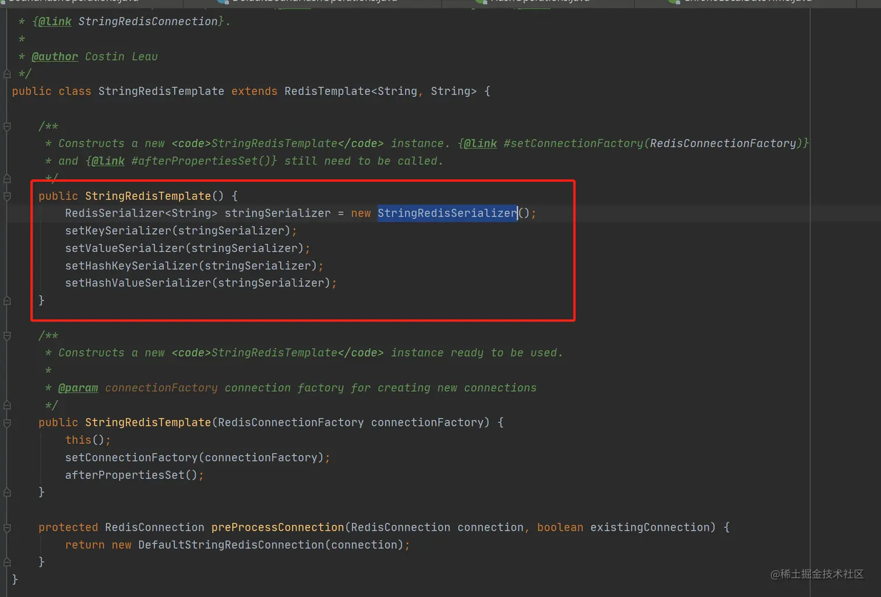Viewport: 881px width, 597px height.
Task: Click the existingConnection parameter
Action: pos(650,528)
